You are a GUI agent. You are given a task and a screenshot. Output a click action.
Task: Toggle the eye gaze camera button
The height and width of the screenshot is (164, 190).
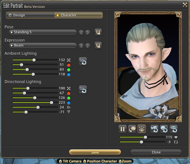[142, 129]
